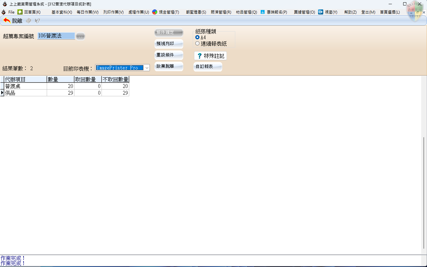The image size is (427, 267).
Task: Click the blue cloud signup icon 雲端報名
Action: coord(263,12)
